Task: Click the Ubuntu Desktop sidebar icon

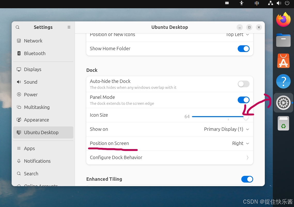Action: pos(19,132)
